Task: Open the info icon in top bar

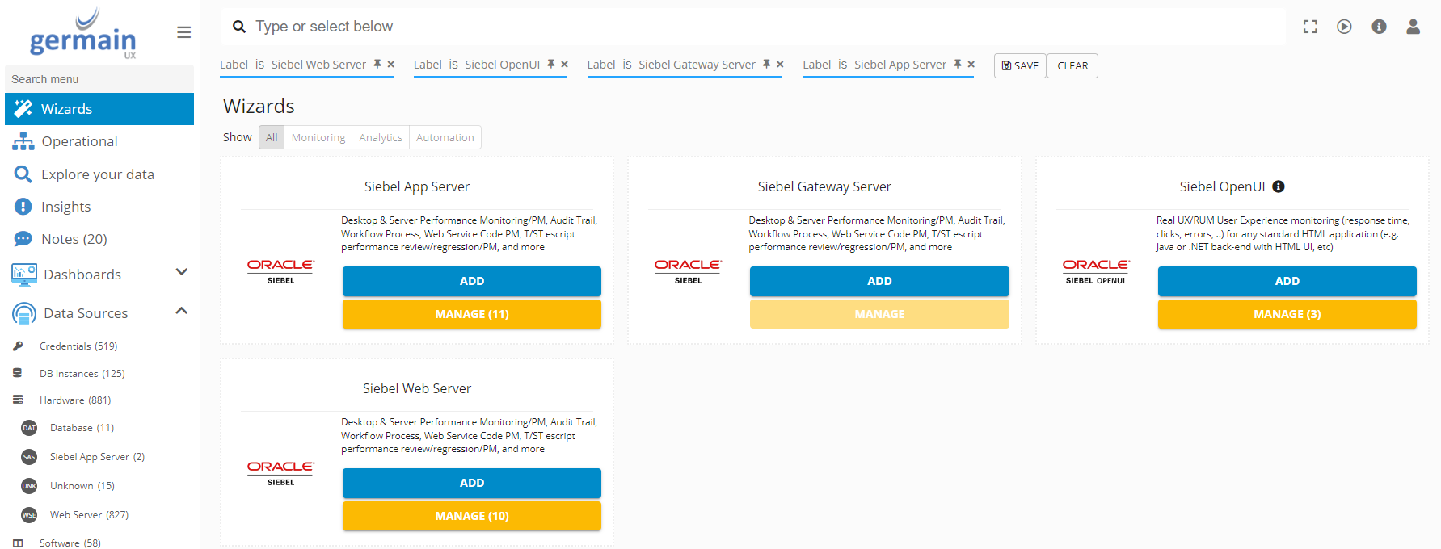Action: click(1379, 27)
